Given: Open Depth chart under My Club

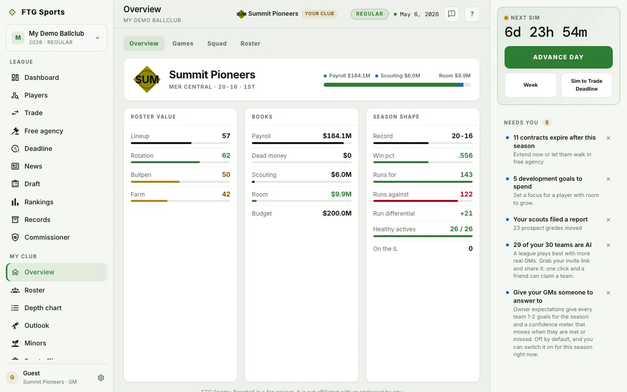Looking at the screenshot, I should pyautogui.click(x=56, y=308).
